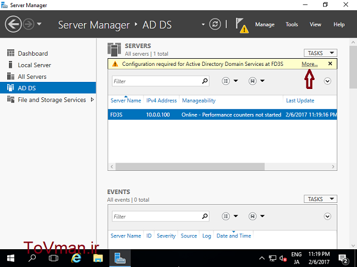The image size is (357, 267).
Task: Expand File and Storage Services arrow
Action: point(92,100)
